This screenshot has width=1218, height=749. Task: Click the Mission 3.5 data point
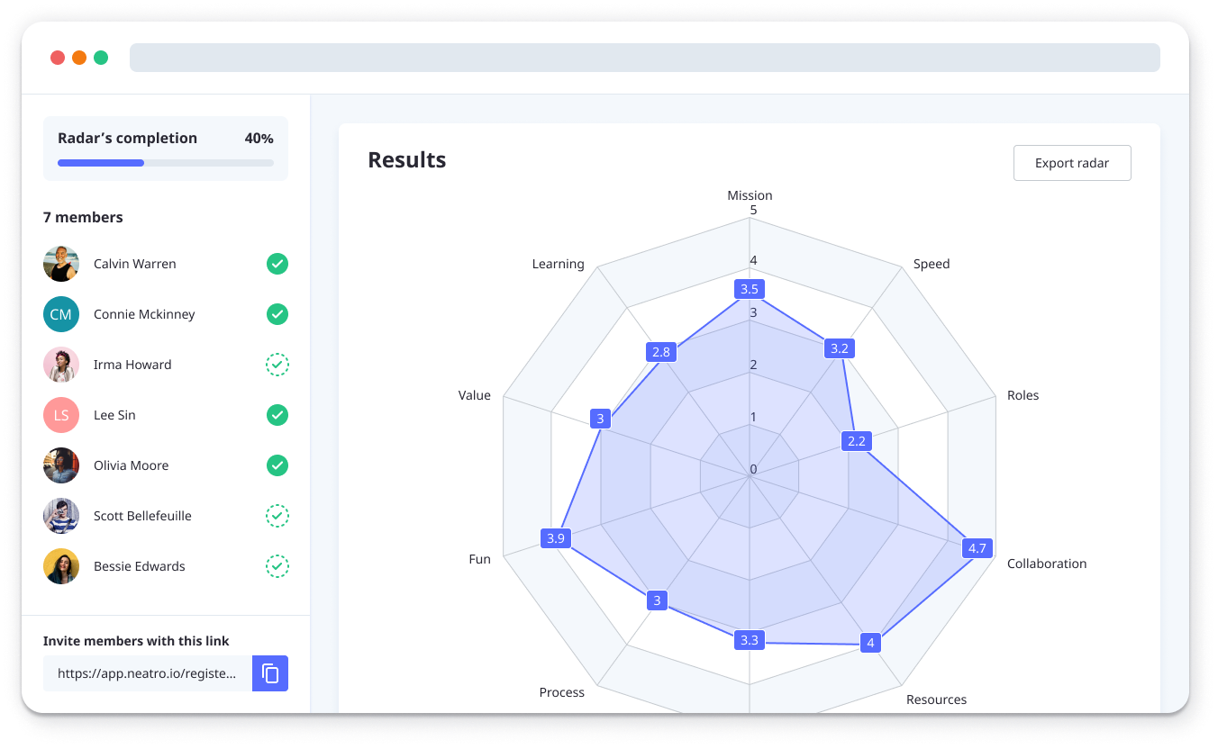750,289
